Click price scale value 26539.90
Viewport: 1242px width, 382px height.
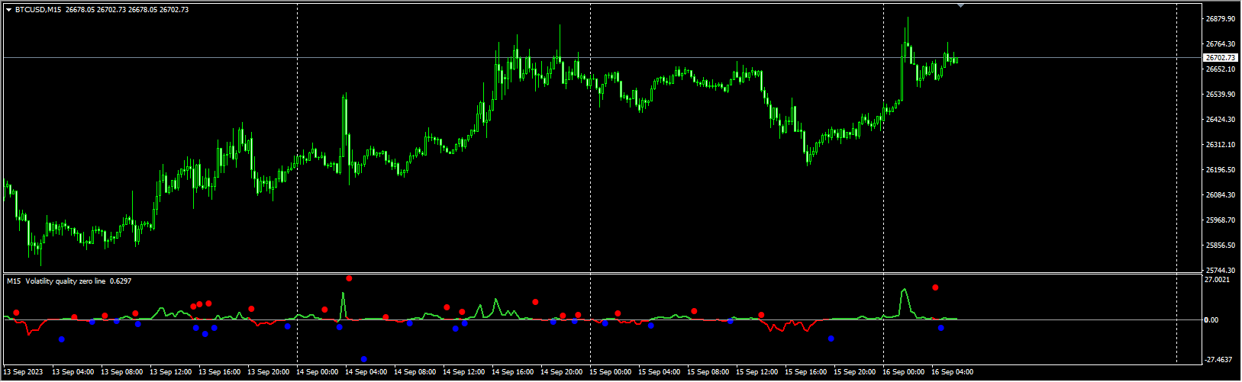[x=1221, y=94]
